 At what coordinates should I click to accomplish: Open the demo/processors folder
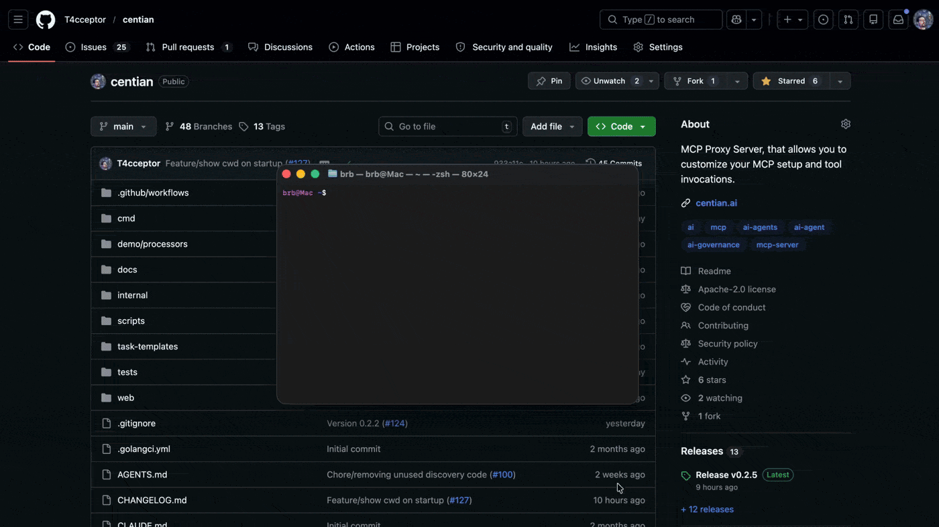(152, 243)
